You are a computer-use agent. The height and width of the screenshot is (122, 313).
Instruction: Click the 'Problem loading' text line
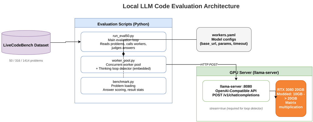pos(123,86)
